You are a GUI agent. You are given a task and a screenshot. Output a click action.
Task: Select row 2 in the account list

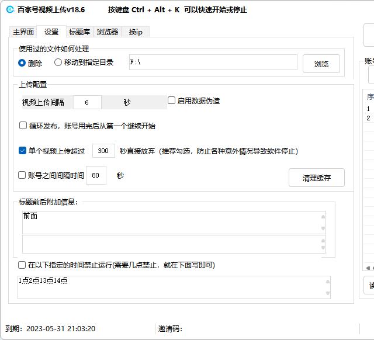[x=369, y=118]
